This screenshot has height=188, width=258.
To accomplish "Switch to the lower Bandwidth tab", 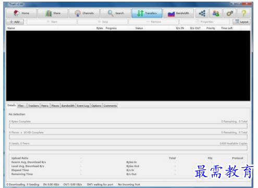I will 68,106.
